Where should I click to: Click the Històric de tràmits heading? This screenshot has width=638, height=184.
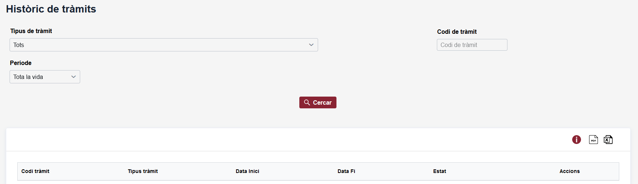click(51, 9)
